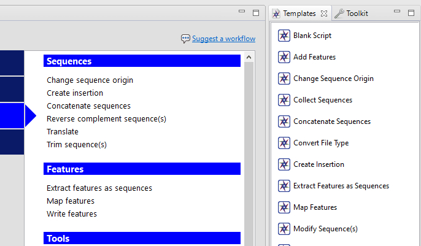The height and width of the screenshot is (246, 421).
Task: Click the Reverse complement sequence(s) workflow
Action: pyautogui.click(x=106, y=118)
